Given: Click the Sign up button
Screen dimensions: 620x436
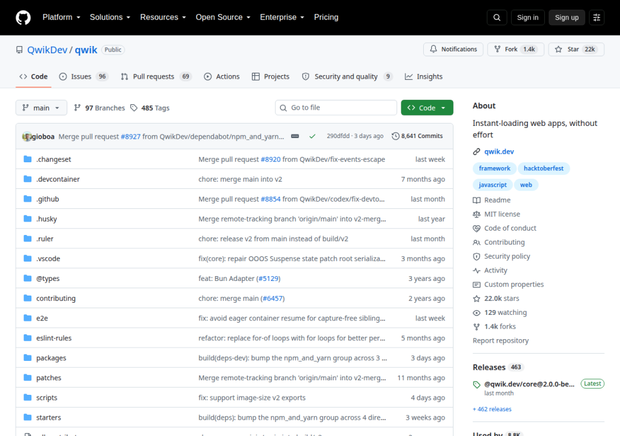Looking at the screenshot, I should tap(567, 18).
